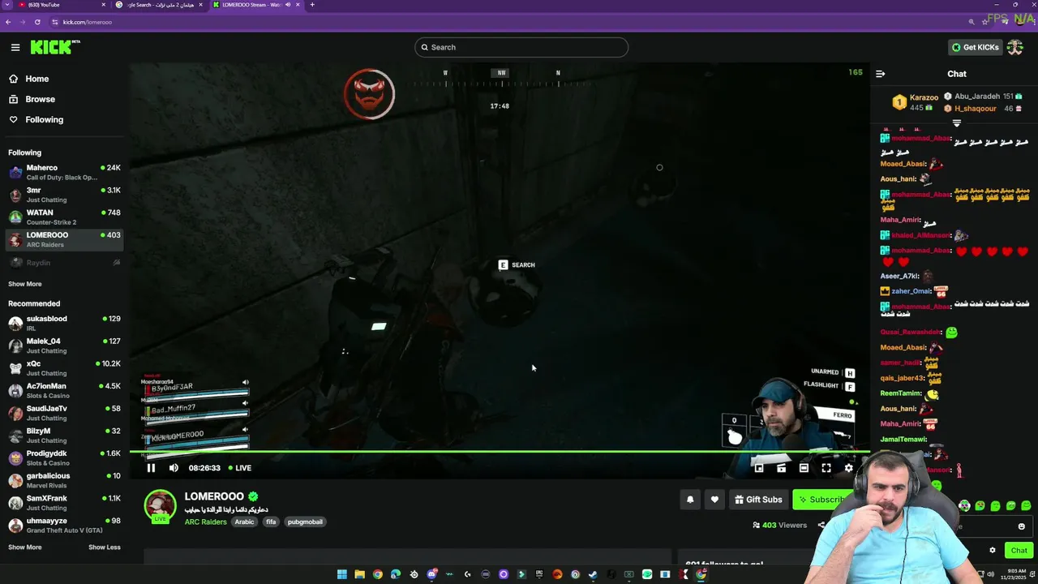Image resolution: width=1038 pixels, height=584 pixels.
Task: Open a new browser tab
Action: pos(312,5)
